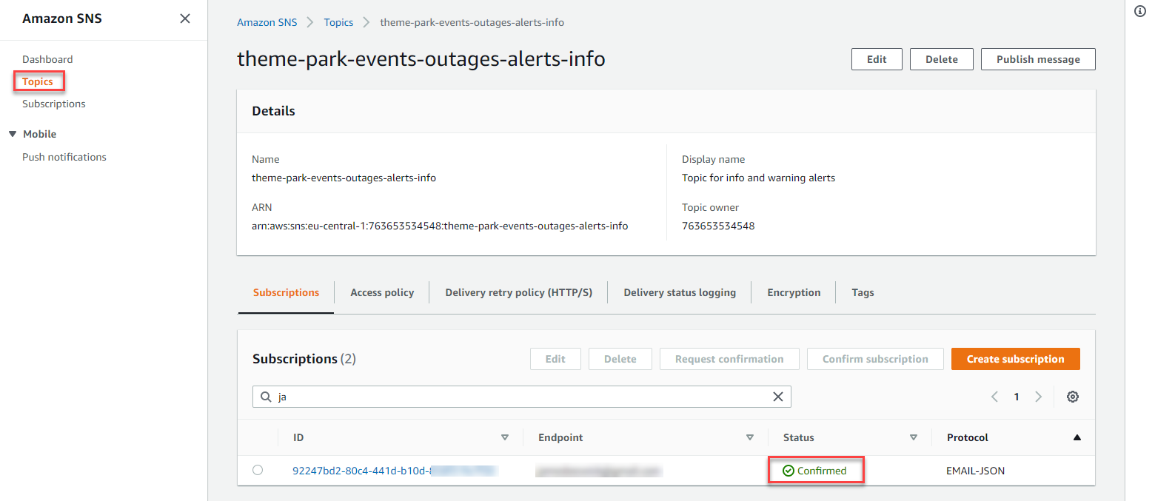Open the Tags tab

point(863,292)
